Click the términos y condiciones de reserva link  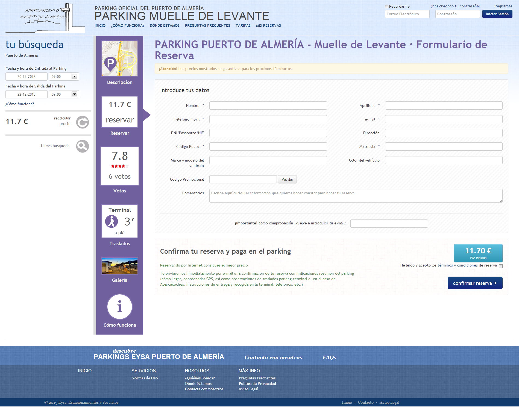tap(467, 265)
